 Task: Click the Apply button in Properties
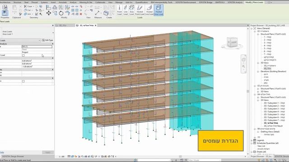48,153
